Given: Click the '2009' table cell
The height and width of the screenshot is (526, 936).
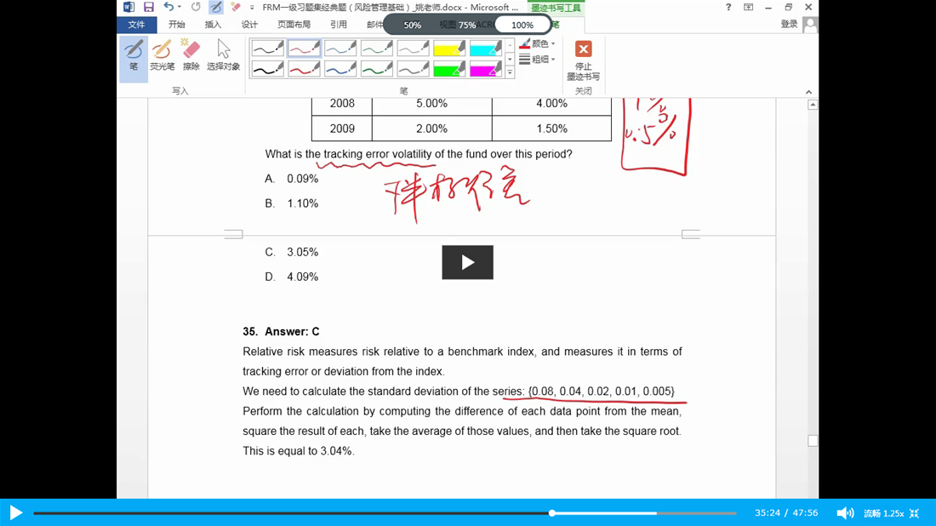Looking at the screenshot, I should [x=342, y=129].
